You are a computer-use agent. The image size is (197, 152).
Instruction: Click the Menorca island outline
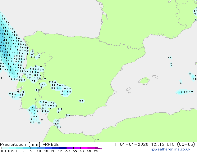[155, 77]
